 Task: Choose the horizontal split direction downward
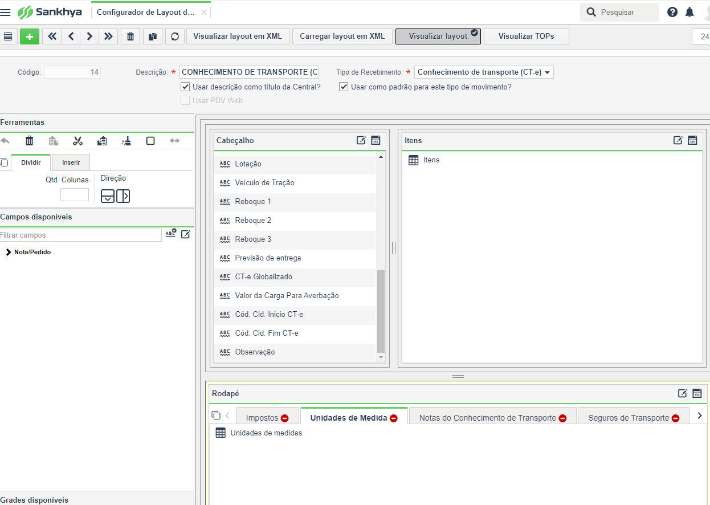coord(108,196)
